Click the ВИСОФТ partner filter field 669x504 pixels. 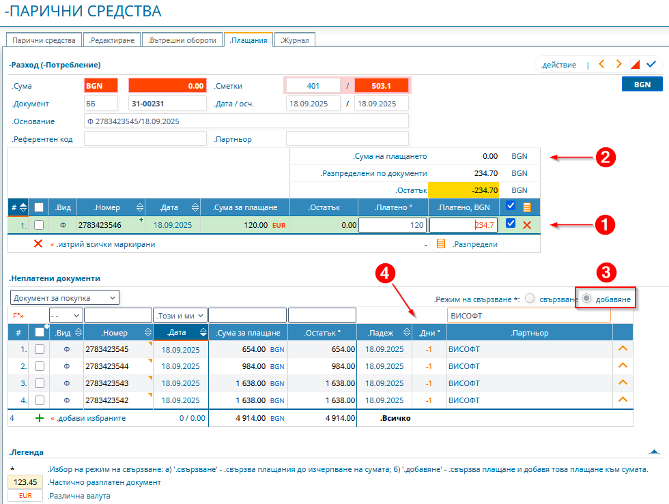[x=528, y=314]
